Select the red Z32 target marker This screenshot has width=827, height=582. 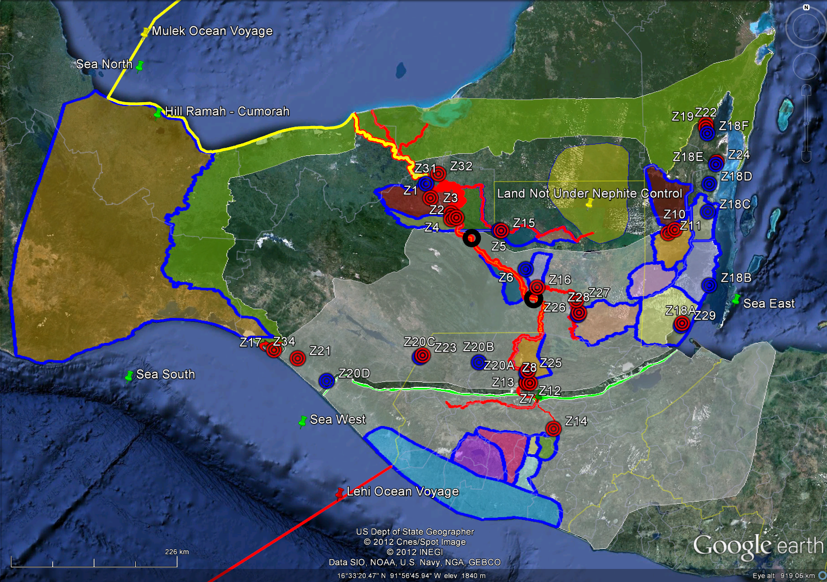click(x=438, y=174)
